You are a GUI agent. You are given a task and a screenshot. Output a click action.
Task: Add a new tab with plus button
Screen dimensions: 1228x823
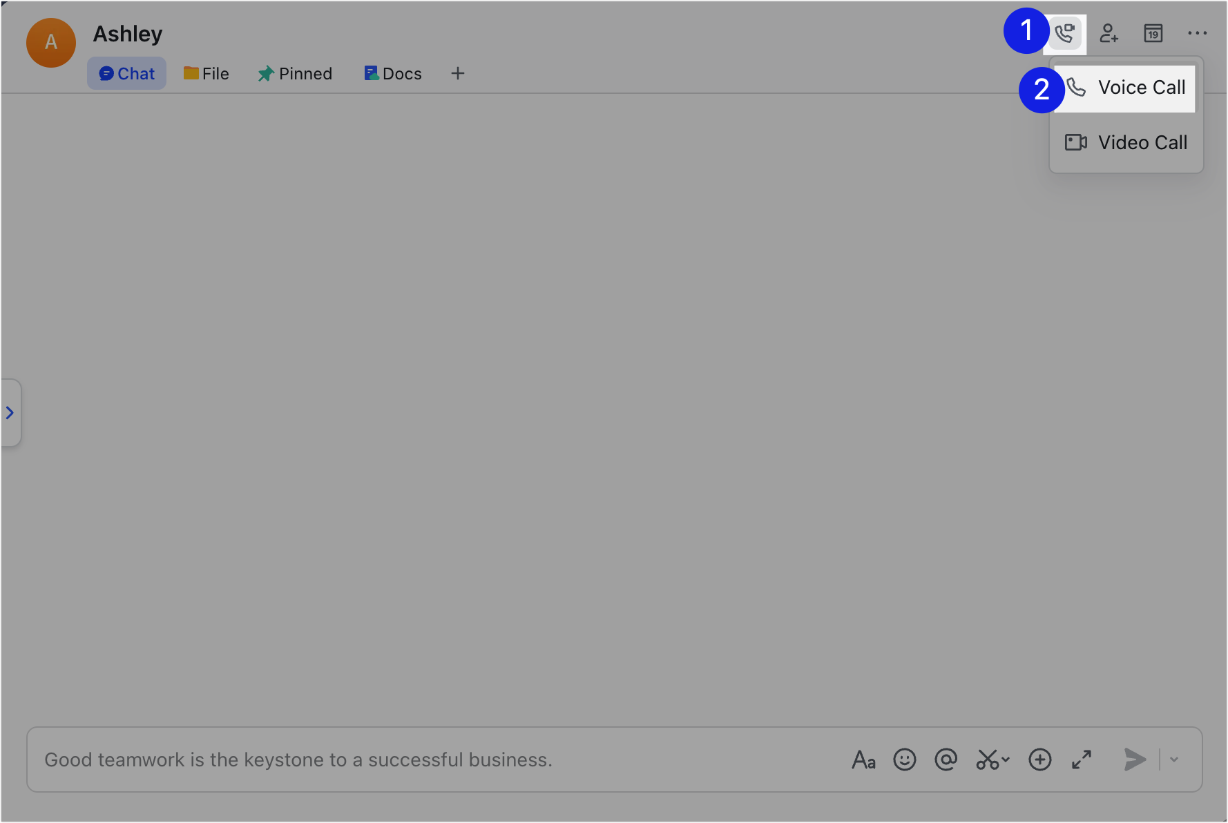457,74
